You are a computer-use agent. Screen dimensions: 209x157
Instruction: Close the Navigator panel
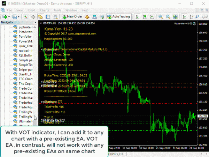[36, 23]
